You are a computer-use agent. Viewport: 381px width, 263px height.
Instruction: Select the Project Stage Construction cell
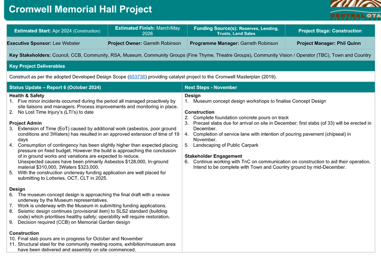coord(330,31)
